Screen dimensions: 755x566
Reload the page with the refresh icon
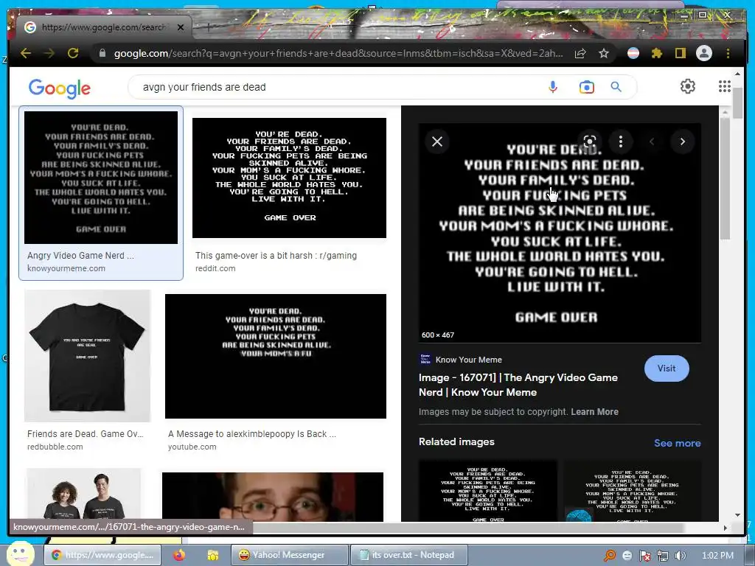(73, 53)
